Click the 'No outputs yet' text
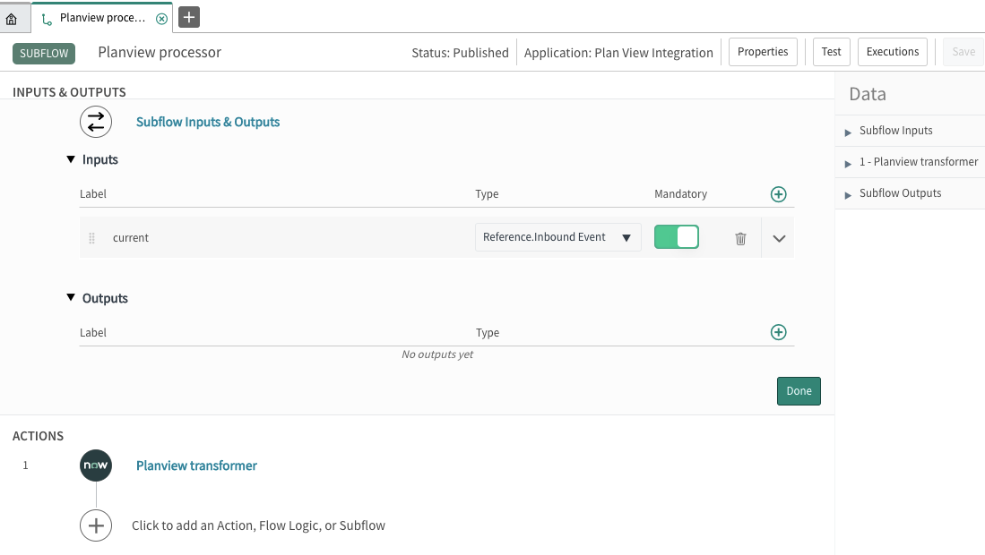 [x=437, y=354]
